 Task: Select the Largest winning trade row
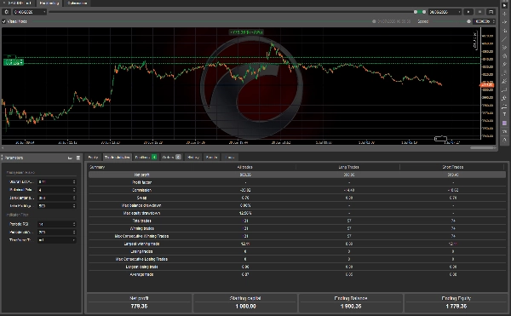click(297, 244)
